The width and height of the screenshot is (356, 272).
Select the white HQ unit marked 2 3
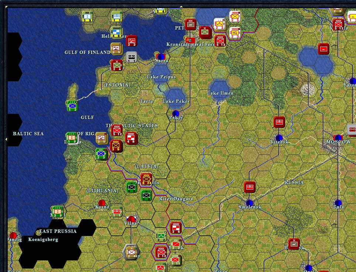click(x=235, y=33)
